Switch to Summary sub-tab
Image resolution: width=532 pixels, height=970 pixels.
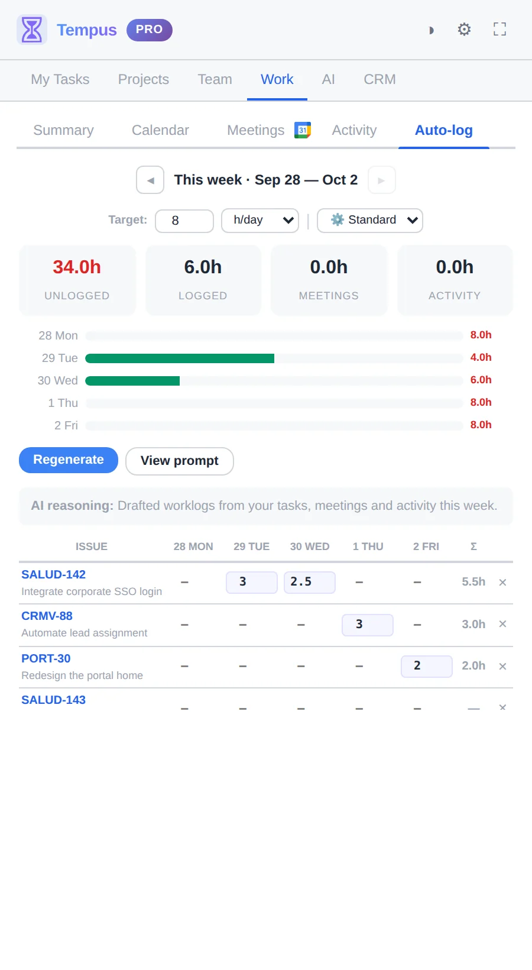[x=64, y=130]
